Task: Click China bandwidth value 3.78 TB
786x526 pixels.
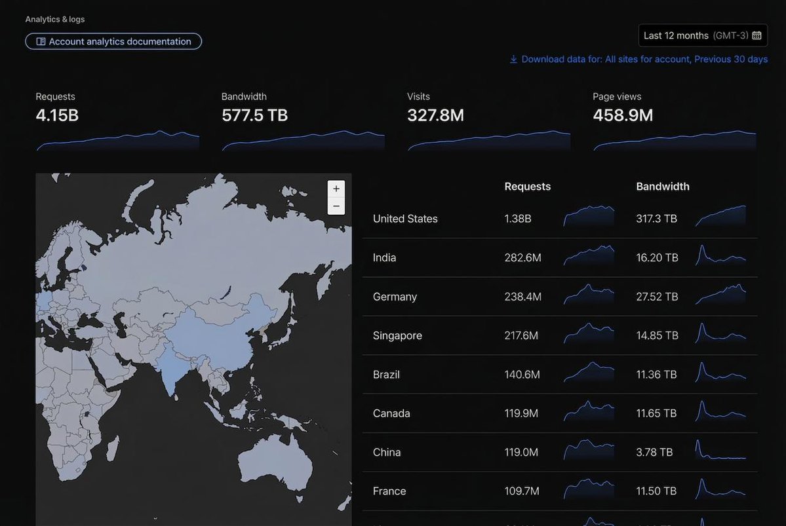Action: coord(655,453)
